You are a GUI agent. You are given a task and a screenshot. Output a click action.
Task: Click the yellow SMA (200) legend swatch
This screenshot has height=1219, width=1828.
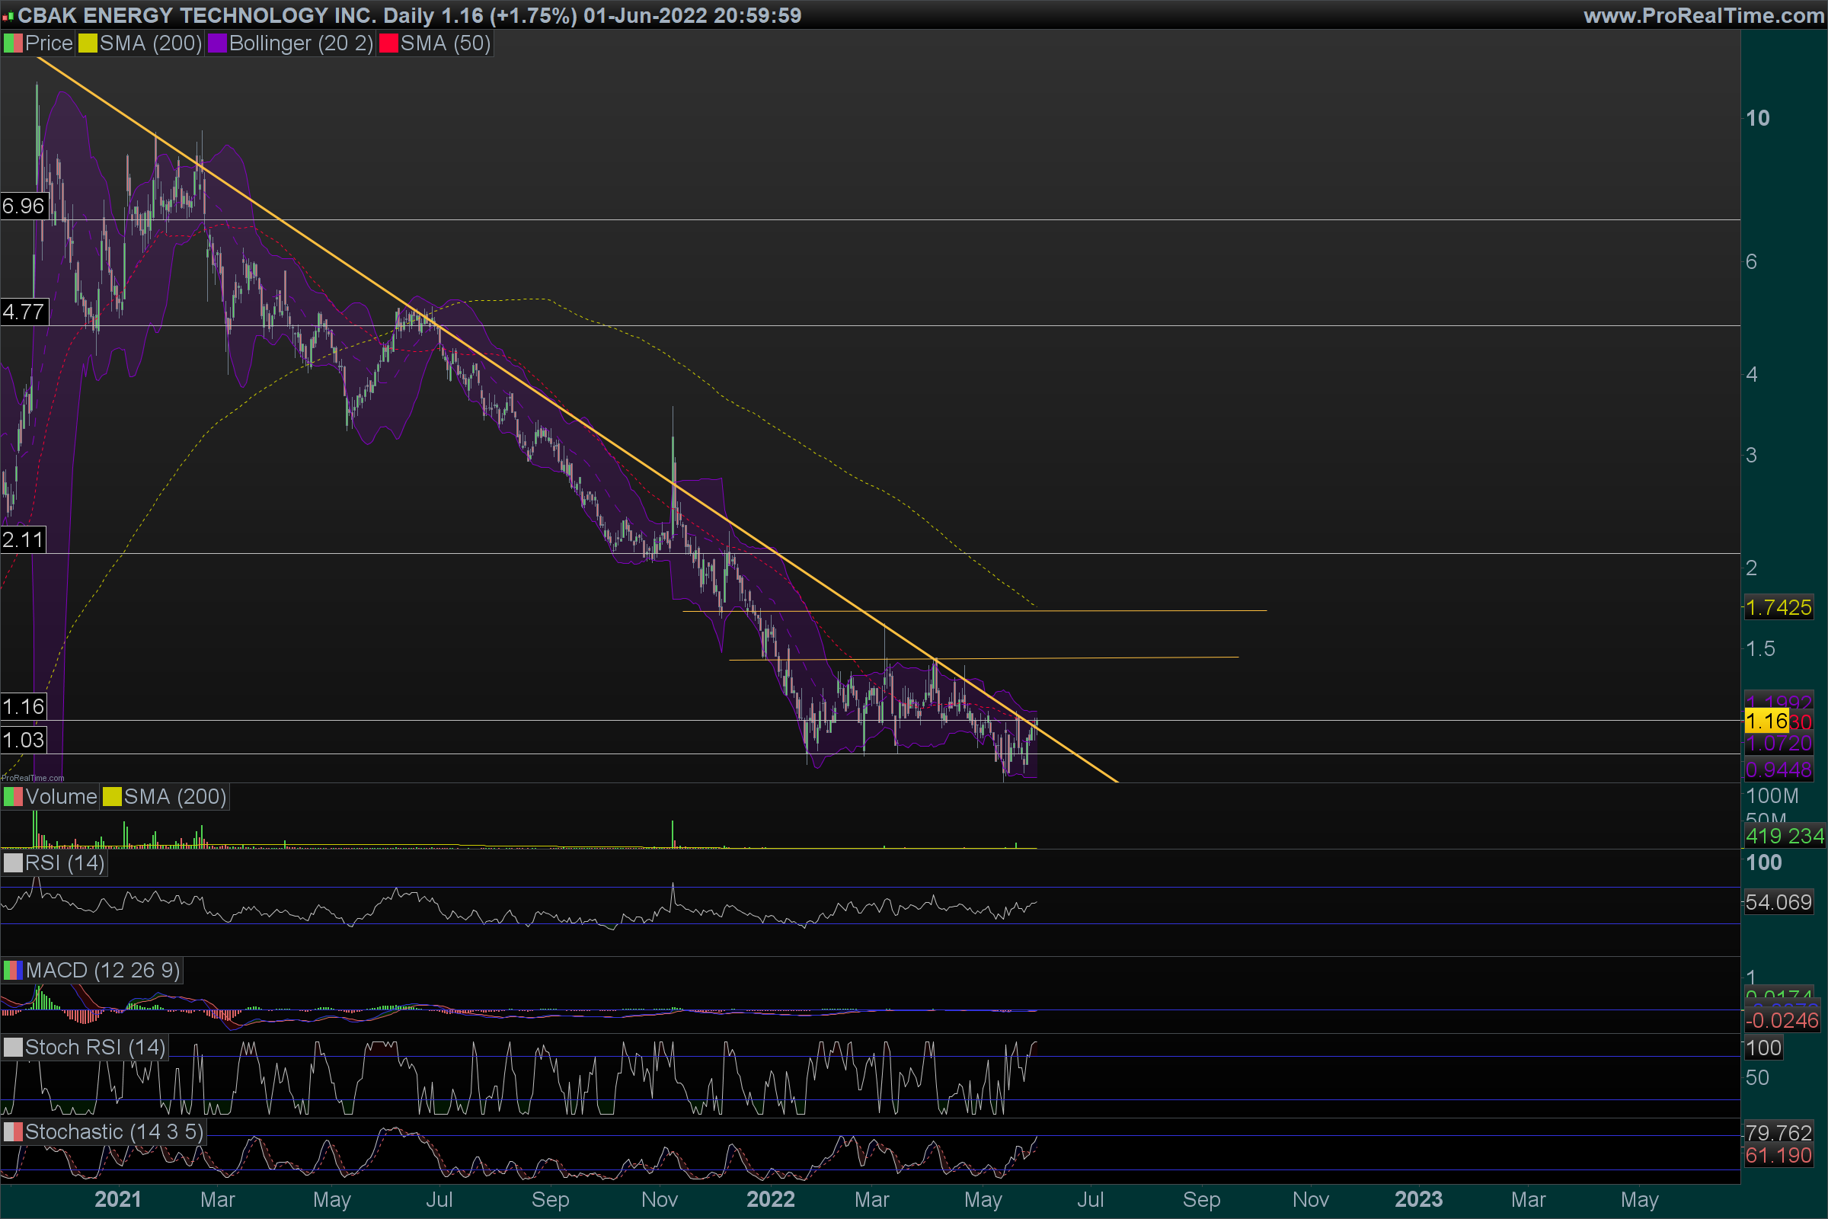point(88,43)
